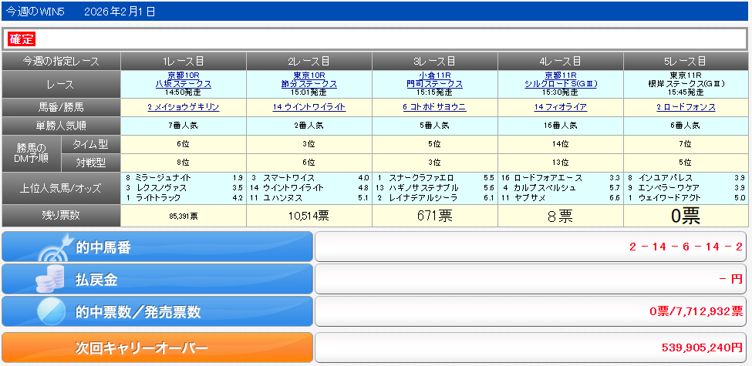Click the 今週の指定レース header cell
The image size is (752, 366).
click(61, 62)
